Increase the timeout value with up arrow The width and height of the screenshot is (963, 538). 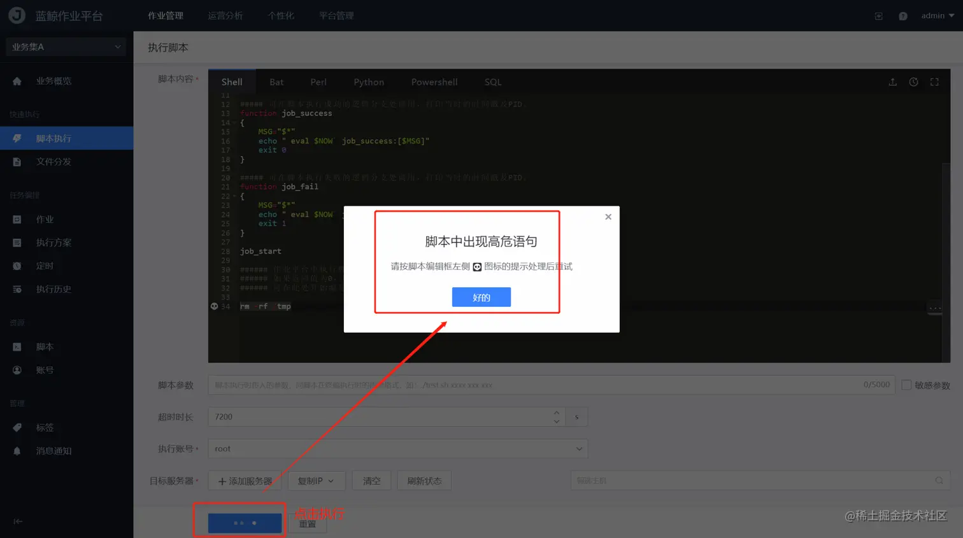[x=557, y=413]
